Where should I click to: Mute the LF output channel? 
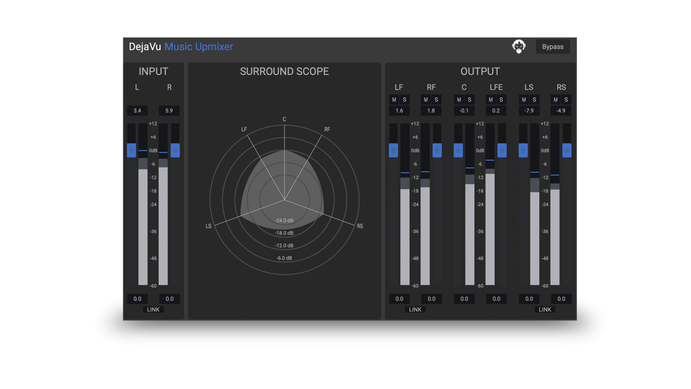[x=393, y=100]
